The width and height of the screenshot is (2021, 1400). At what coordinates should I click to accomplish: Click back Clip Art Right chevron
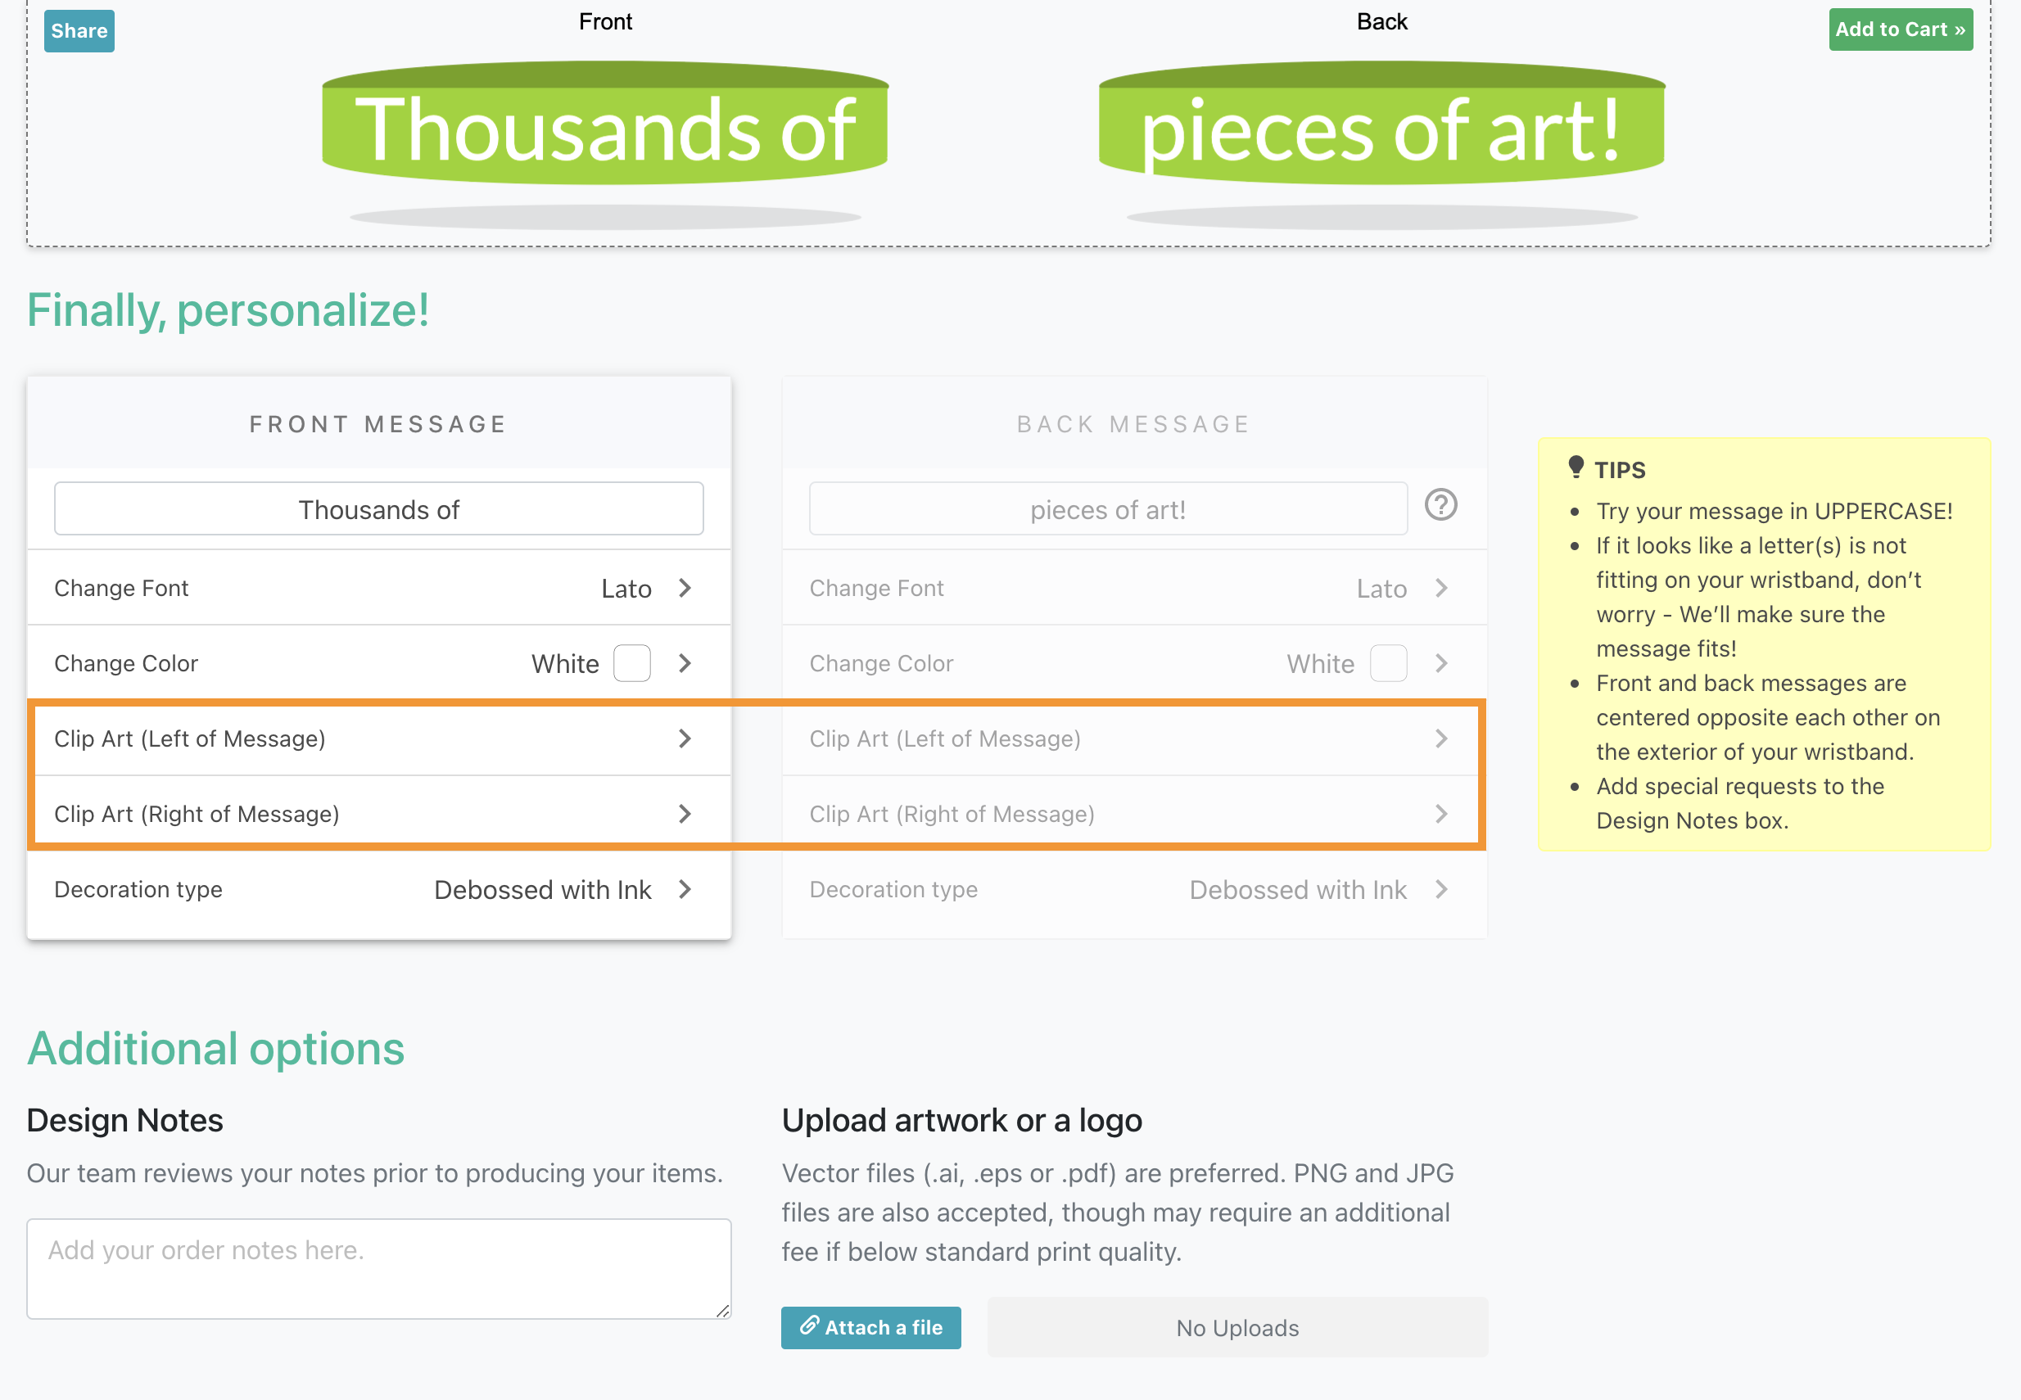pyautogui.click(x=1441, y=814)
